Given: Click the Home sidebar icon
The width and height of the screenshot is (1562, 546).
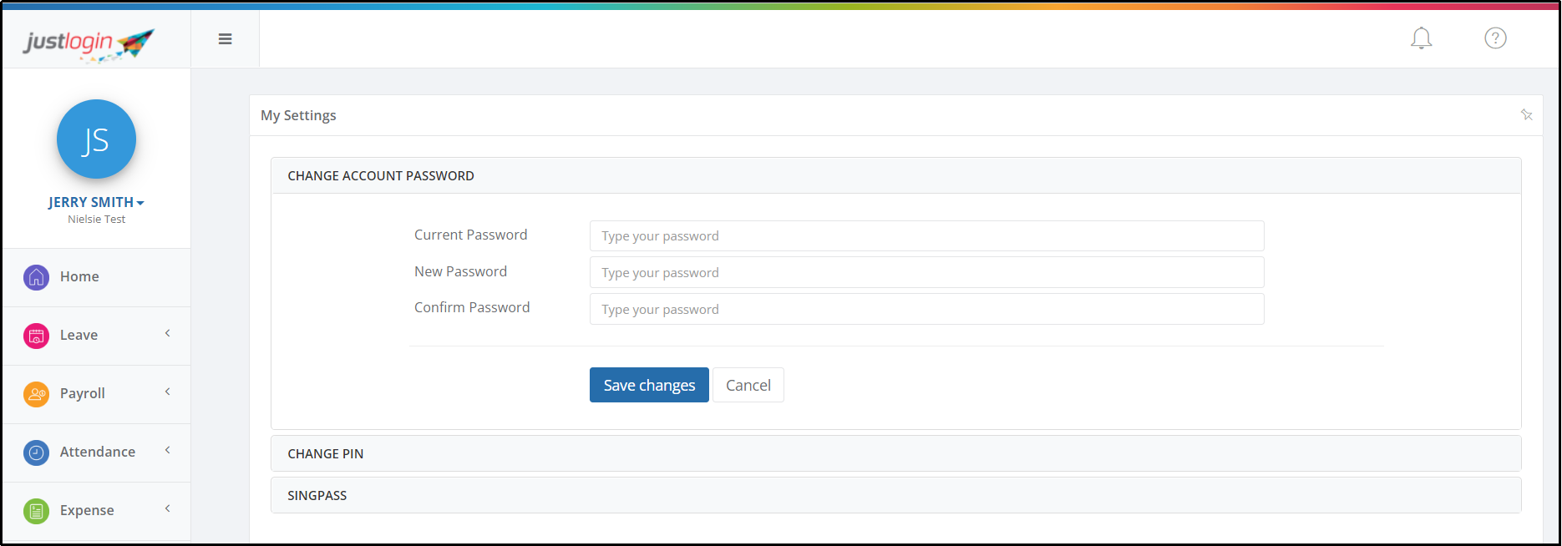Looking at the screenshot, I should pos(36,277).
